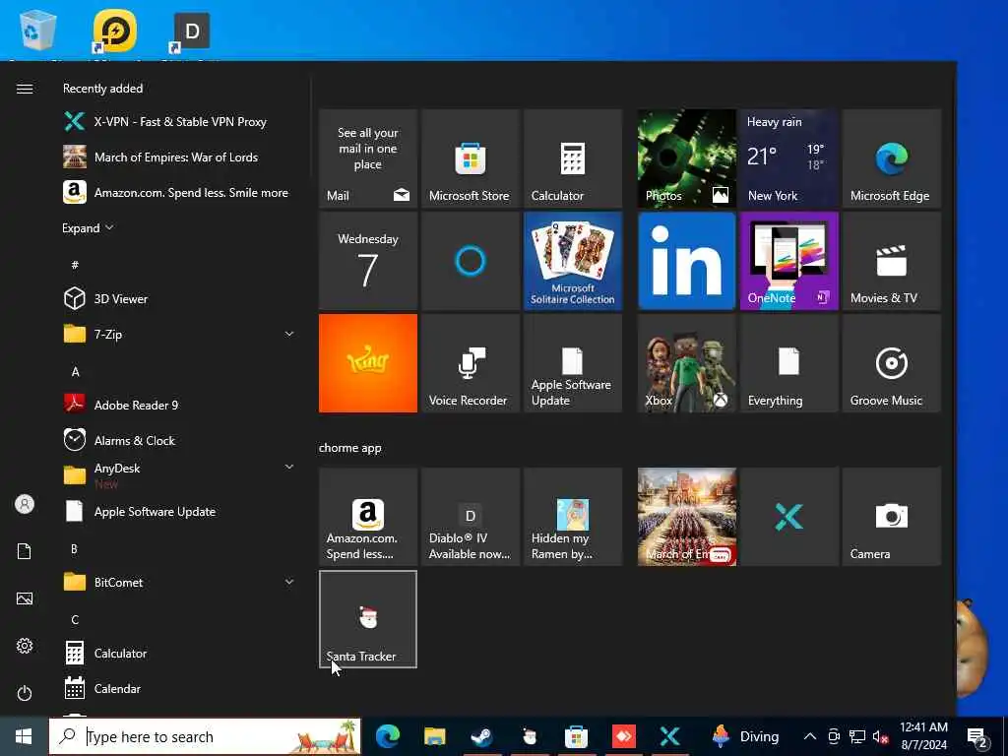Image resolution: width=1008 pixels, height=756 pixels.
Task: Click the # section header
Action: (x=75, y=265)
